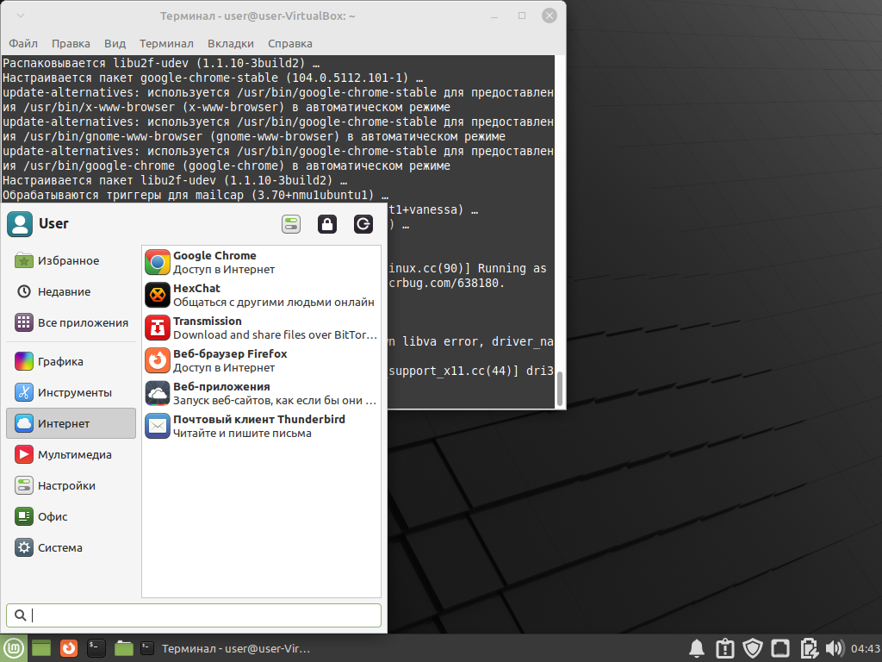Open Почтовый клиент Thunderbird

(x=261, y=426)
